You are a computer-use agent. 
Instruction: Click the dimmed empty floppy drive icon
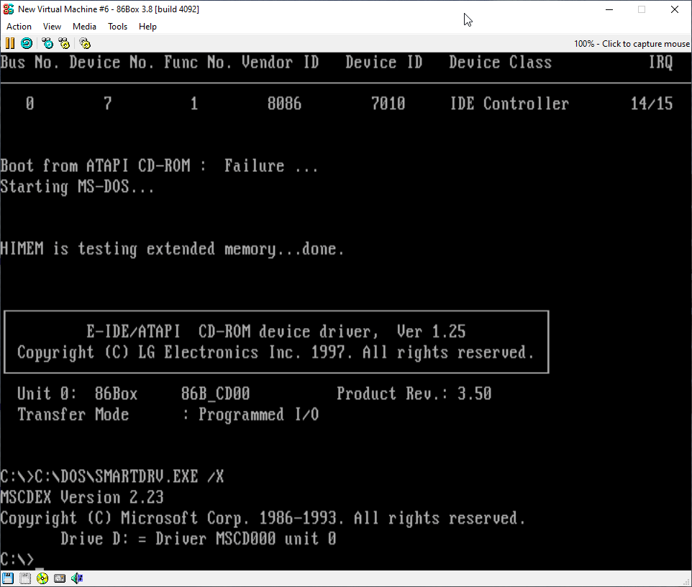point(25,578)
